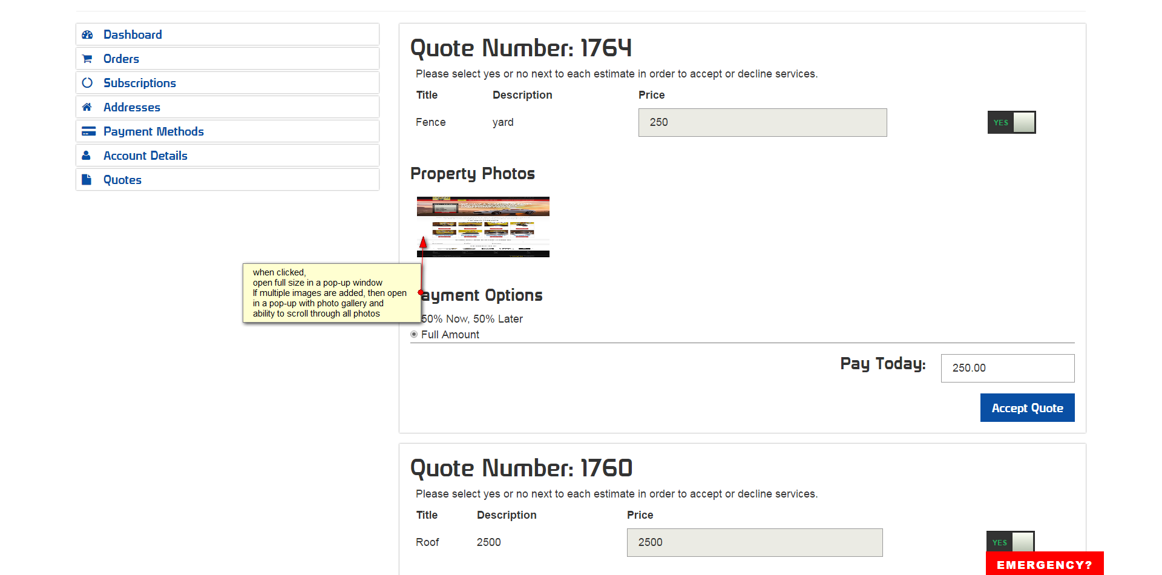Go to Payment Methods section

pos(153,131)
